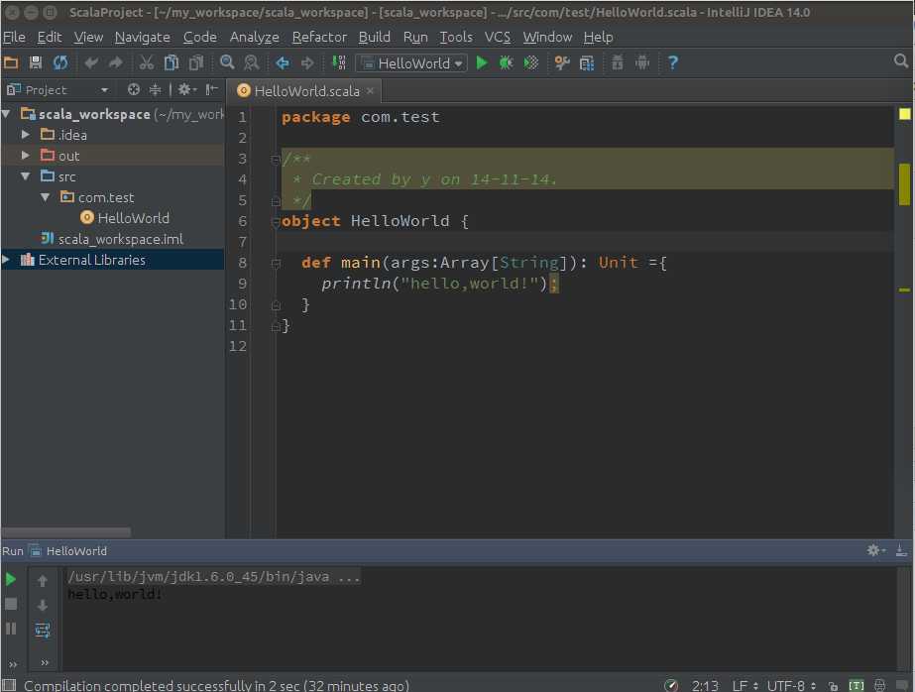Search everywhere with the top-right magnifier
915x692 pixels.
click(900, 61)
